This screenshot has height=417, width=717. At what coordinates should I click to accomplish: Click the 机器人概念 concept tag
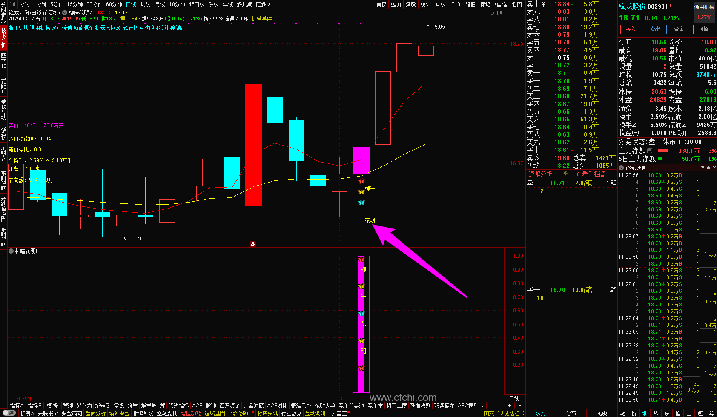click(x=108, y=28)
